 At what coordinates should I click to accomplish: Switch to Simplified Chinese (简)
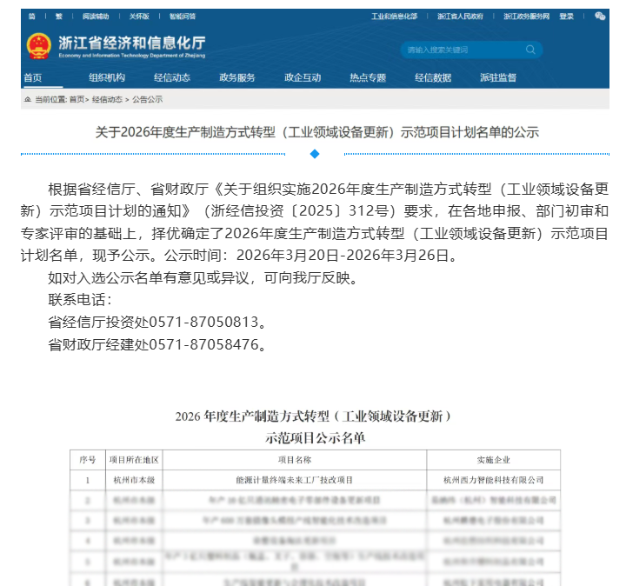tap(32, 16)
